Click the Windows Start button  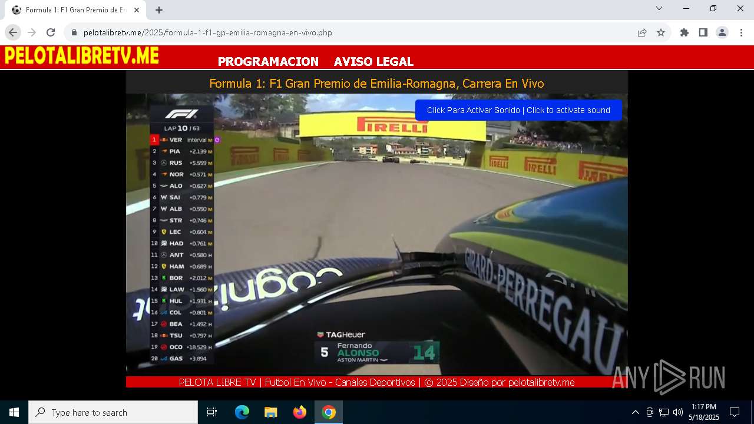(14, 412)
